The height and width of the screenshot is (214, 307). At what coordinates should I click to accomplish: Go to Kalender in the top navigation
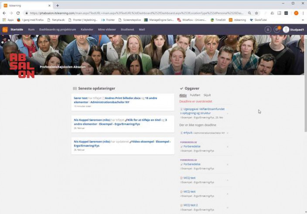(x=87, y=29)
